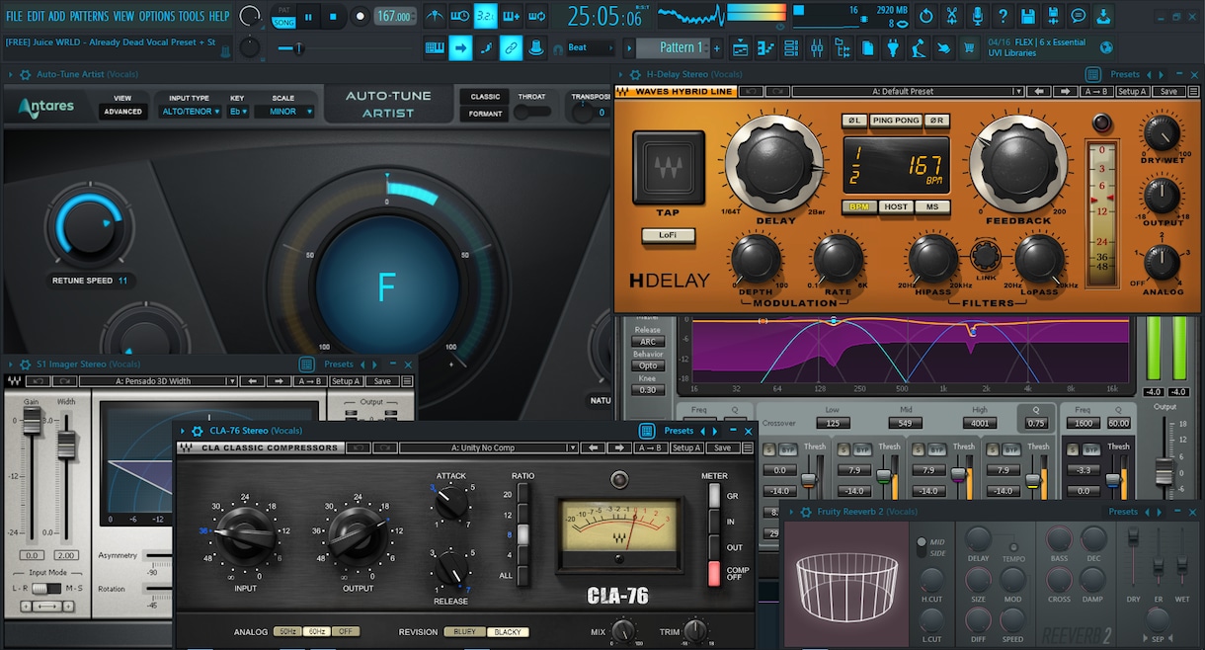
Task: Click the Save button in H-Delay toolbar
Action: click(x=1167, y=92)
